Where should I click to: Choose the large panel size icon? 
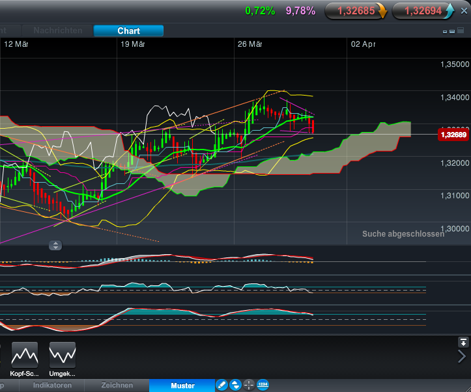pos(461,31)
